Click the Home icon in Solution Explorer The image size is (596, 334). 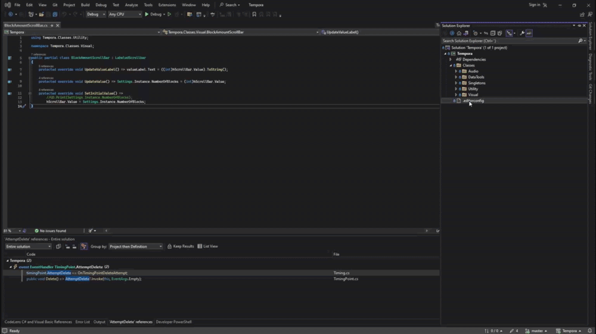459,33
